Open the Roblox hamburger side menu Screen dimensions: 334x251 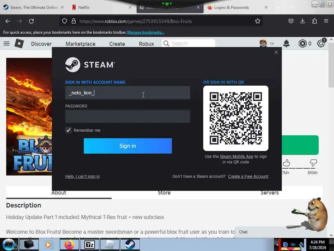click(x=7, y=43)
